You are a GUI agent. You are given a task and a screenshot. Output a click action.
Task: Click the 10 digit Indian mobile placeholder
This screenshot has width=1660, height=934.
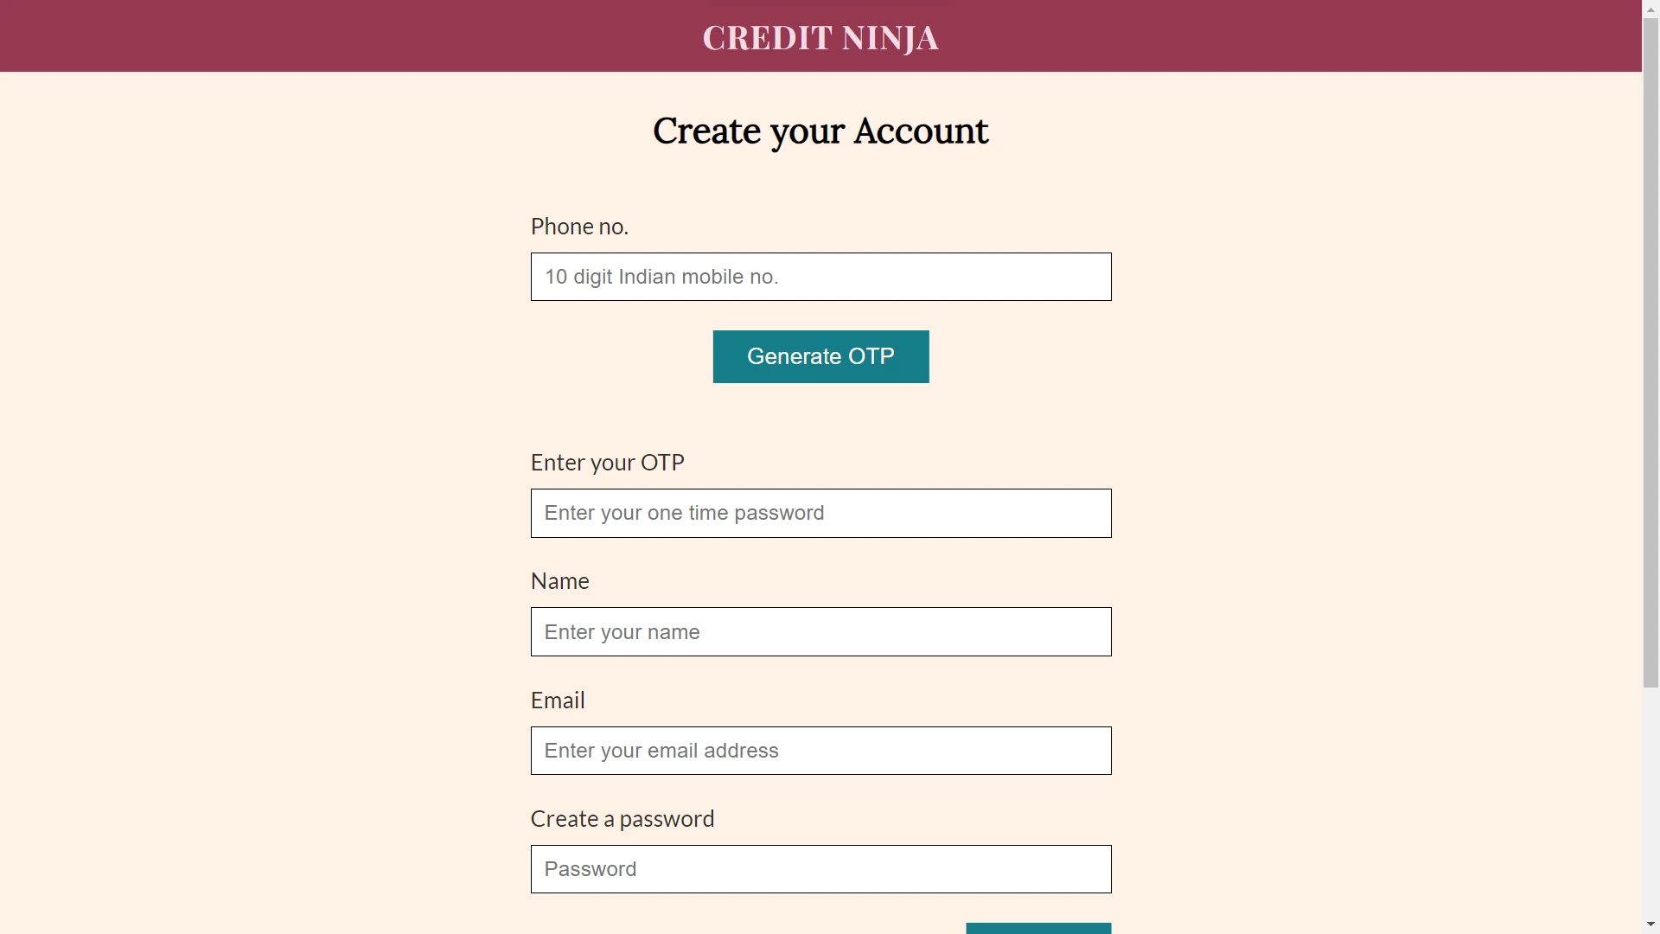point(661,277)
